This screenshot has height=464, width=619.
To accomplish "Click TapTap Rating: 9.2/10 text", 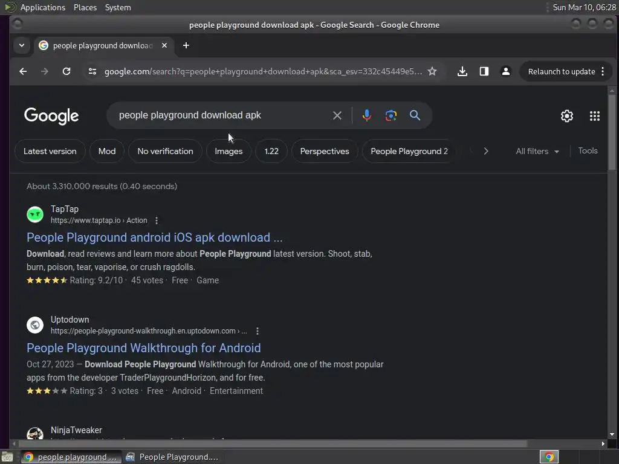I will point(96,280).
